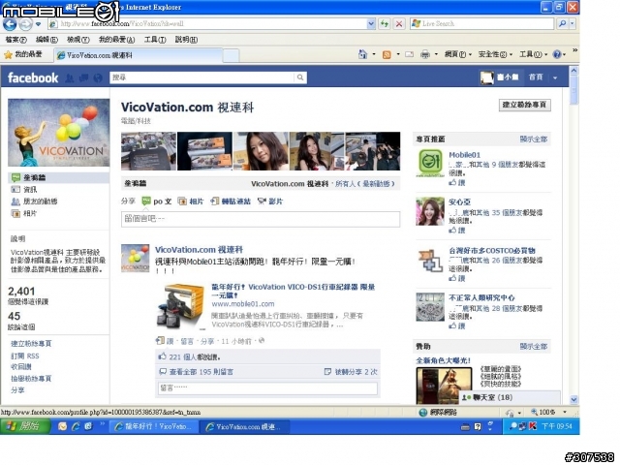Open the 檔案(F) menu
The width and height of the screenshot is (620, 465).
(16, 40)
